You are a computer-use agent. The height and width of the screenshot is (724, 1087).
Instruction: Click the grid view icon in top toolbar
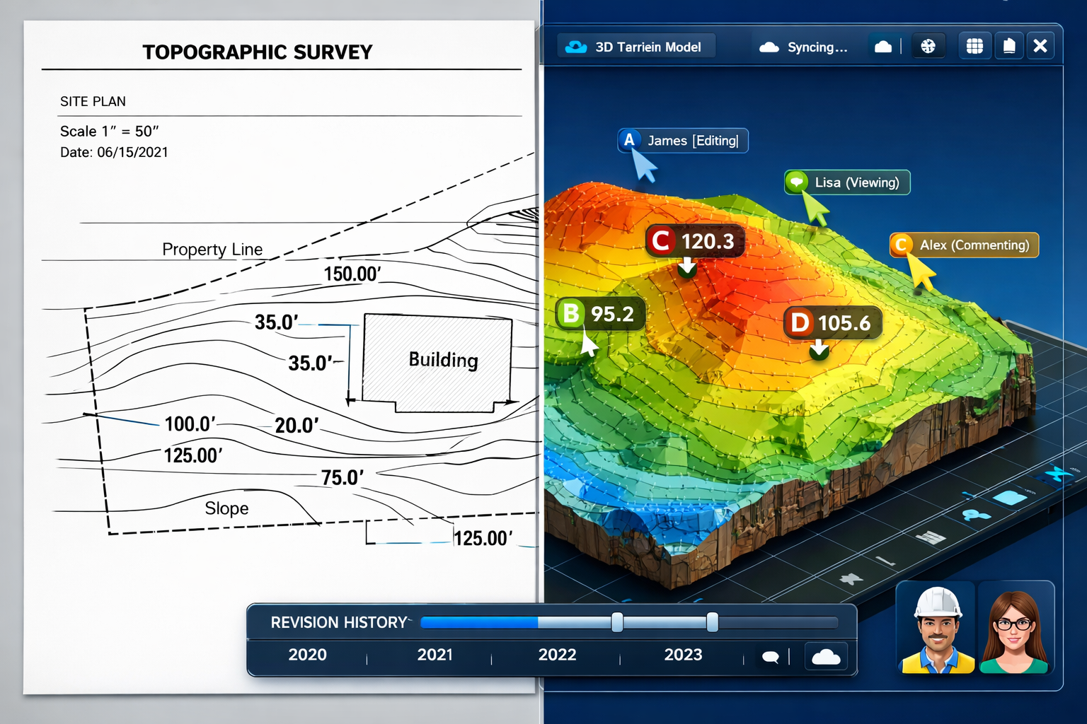pyautogui.click(x=974, y=45)
